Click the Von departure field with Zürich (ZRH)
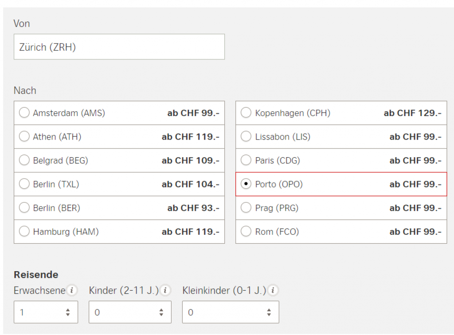 point(119,47)
